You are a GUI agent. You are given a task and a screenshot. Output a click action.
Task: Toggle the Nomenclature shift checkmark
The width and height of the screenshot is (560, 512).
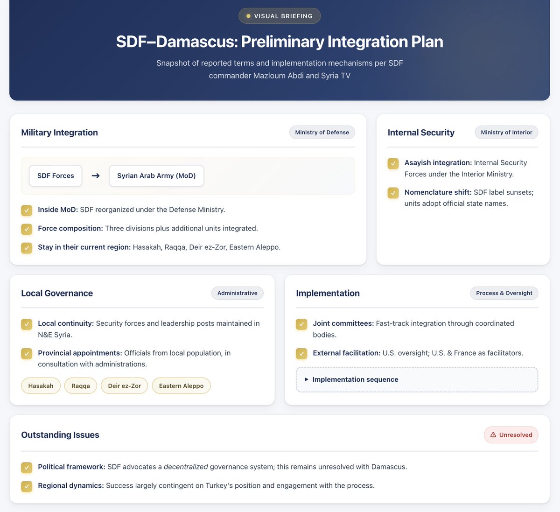[393, 193]
